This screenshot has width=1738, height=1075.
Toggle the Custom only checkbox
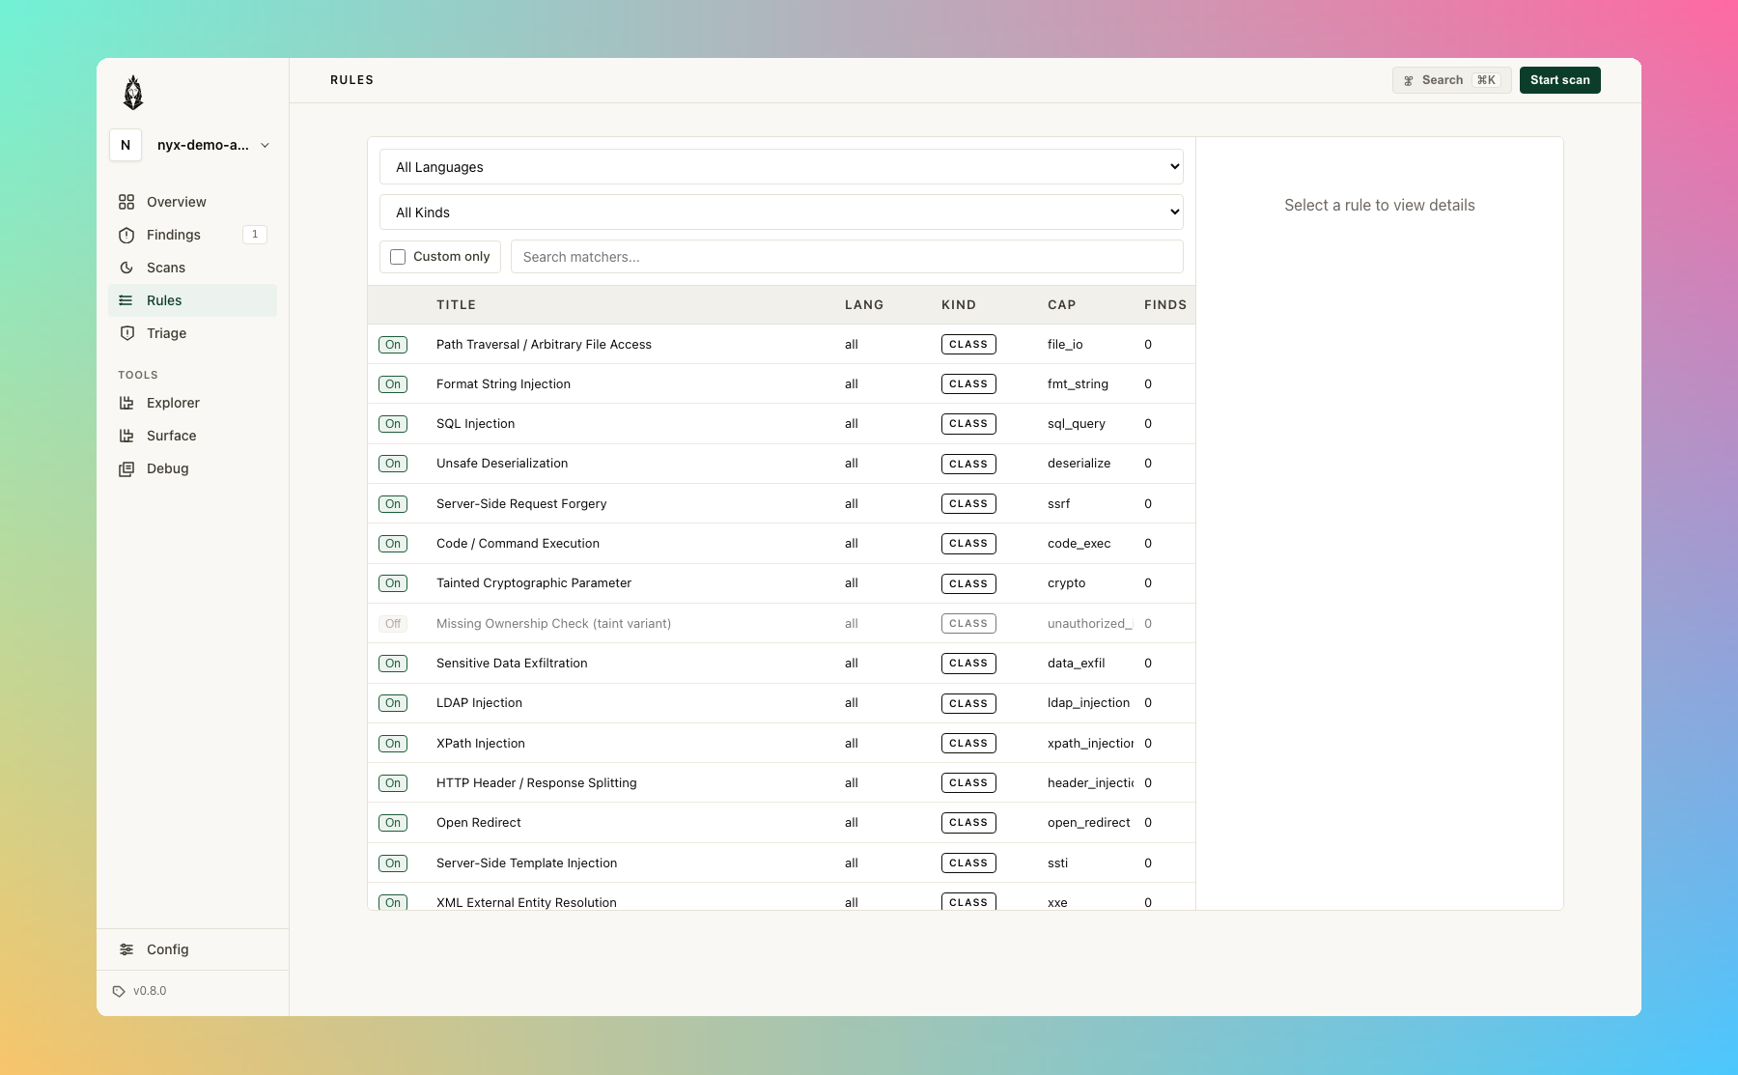398,257
